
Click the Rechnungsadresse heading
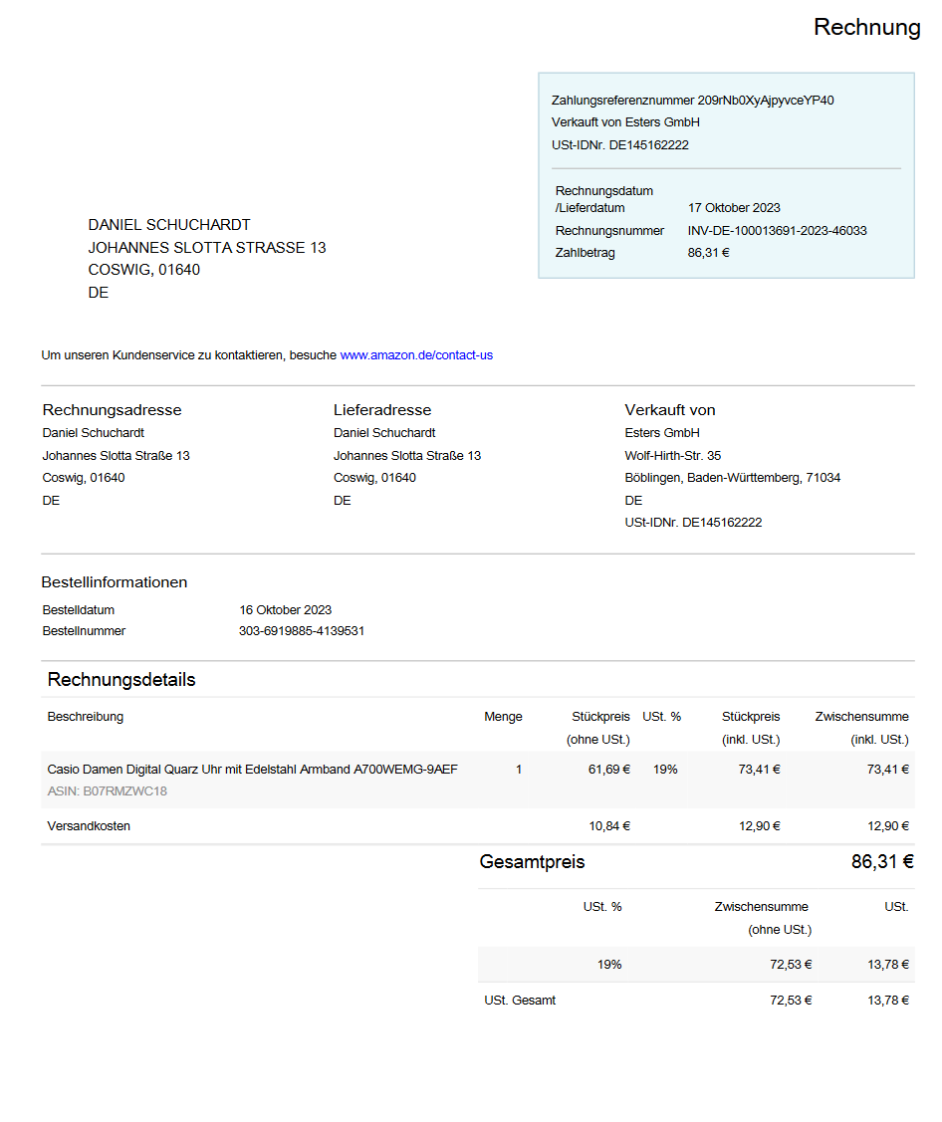click(112, 410)
